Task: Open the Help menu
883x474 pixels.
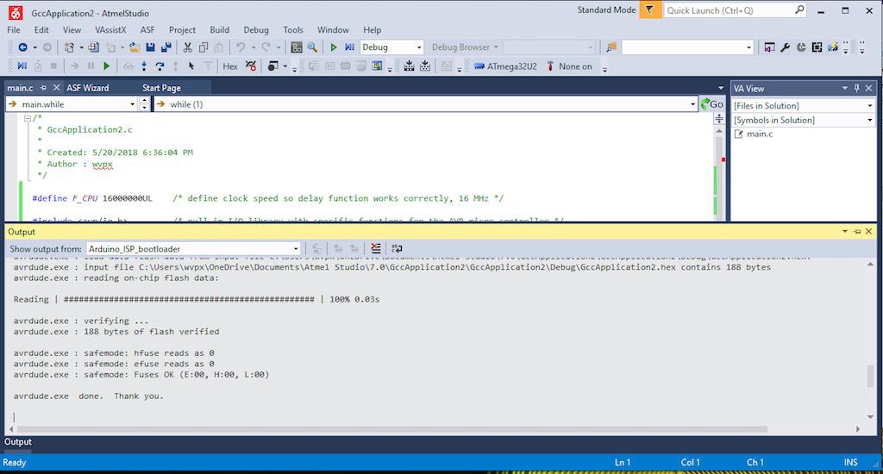Action: (x=372, y=30)
